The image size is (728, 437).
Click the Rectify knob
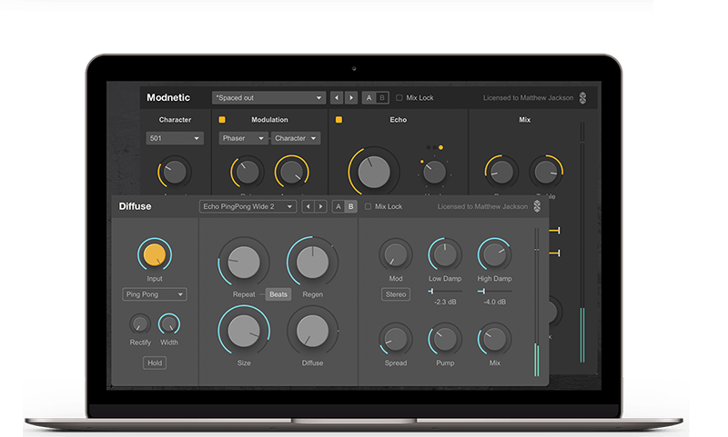[x=140, y=324]
